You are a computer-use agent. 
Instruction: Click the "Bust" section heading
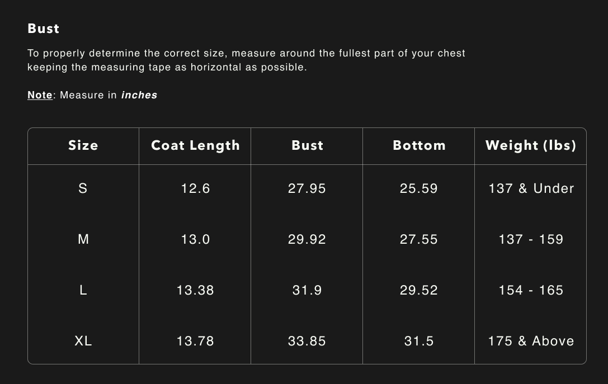click(x=44, y=29)
